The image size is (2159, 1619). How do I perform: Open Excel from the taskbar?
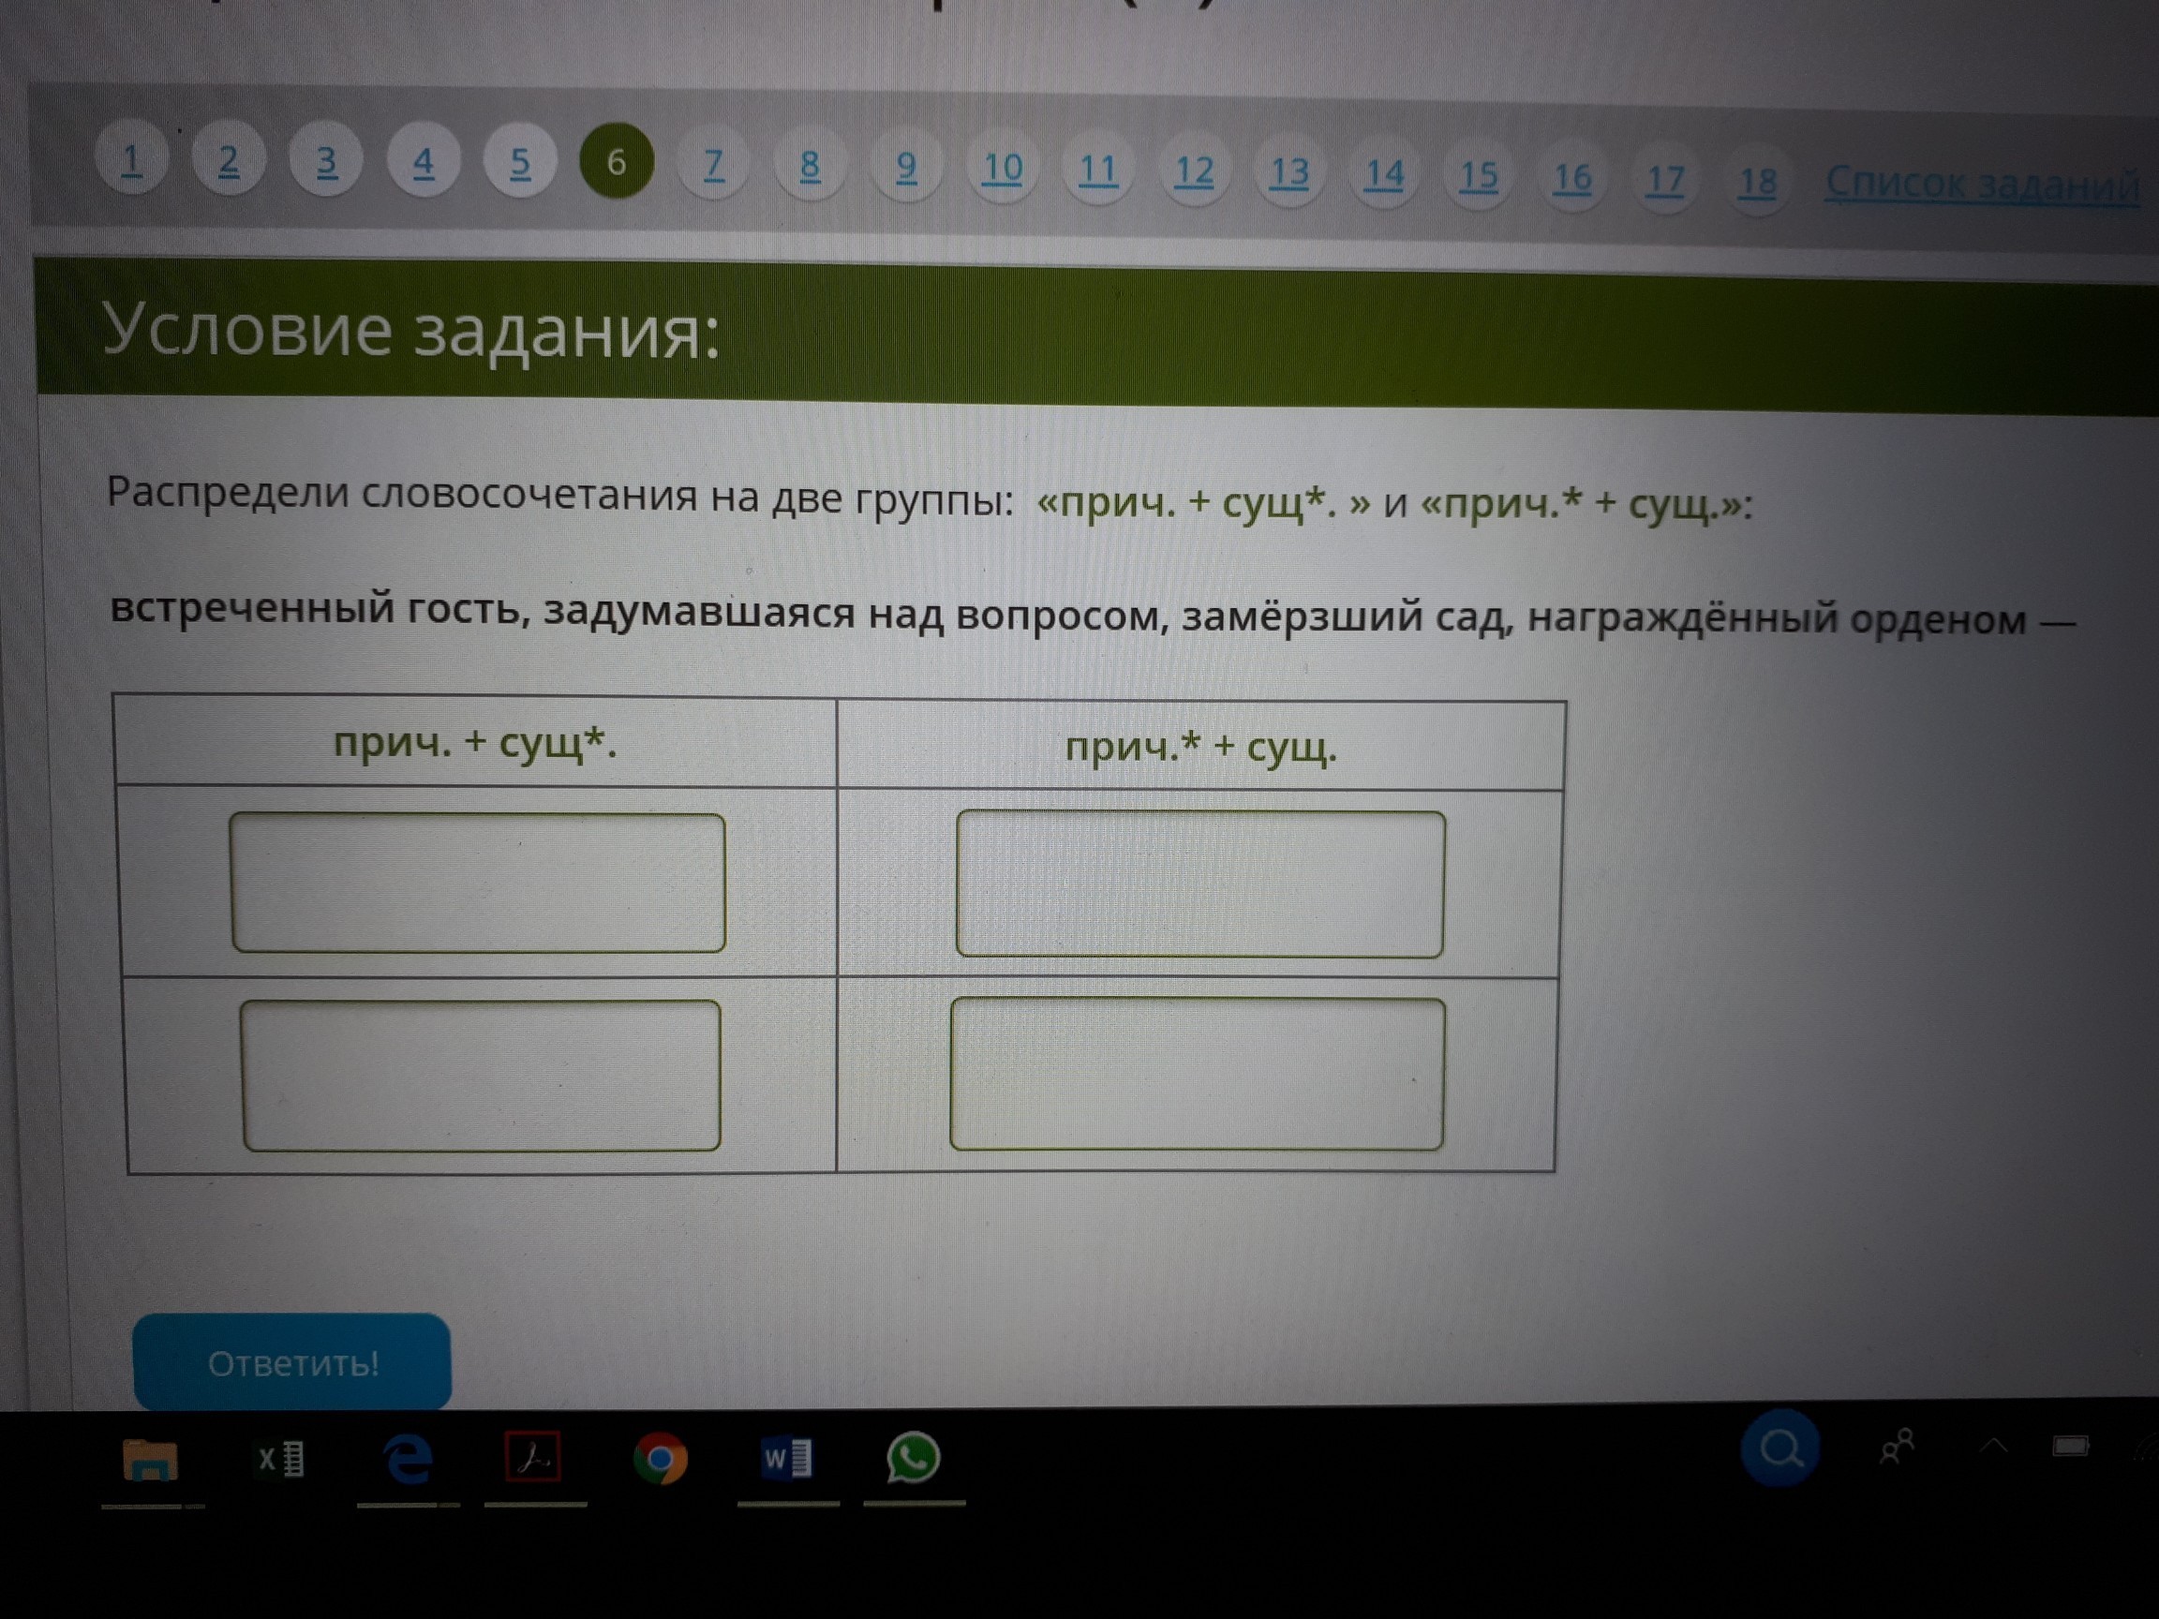(280, 1459)
